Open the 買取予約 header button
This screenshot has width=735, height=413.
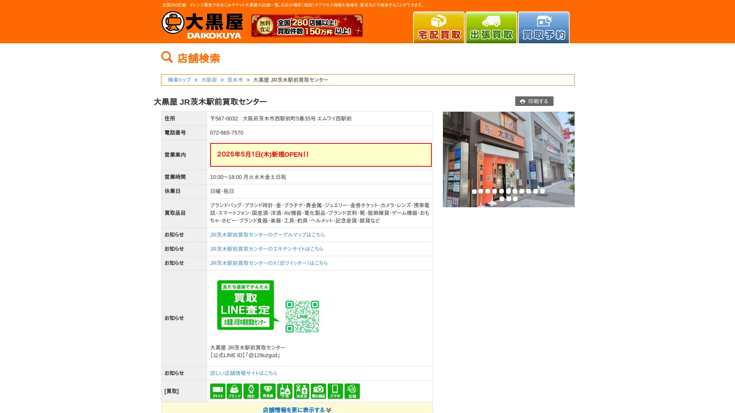coord(544,28)
